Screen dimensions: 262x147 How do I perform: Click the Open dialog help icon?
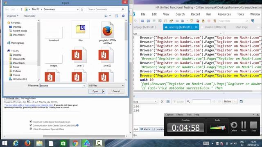tap(123, 16)
